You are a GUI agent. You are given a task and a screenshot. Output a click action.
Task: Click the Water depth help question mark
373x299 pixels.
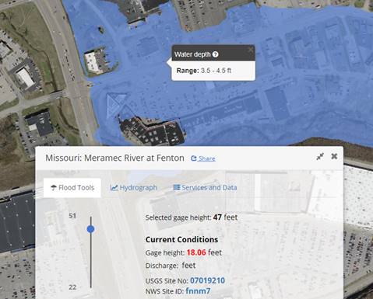(216, 54)
